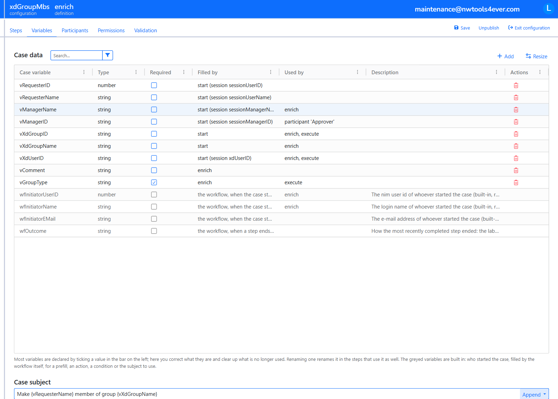Open Description column options menu
558x399 pixels.
pyautogui.click(x=497, y=72)
